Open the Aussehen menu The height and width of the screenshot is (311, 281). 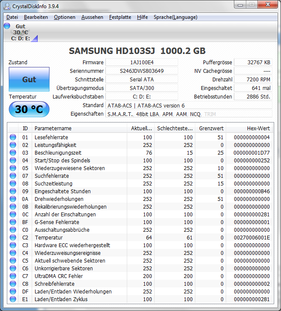[92, 17]
